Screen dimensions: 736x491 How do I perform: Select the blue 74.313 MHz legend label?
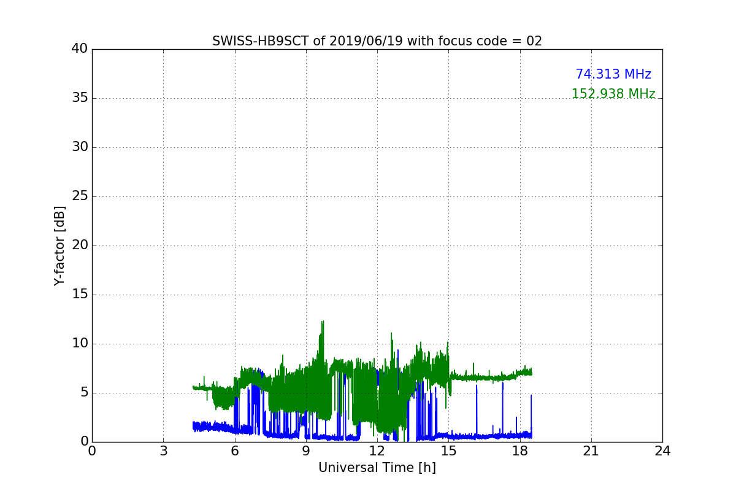(x=613, y=74)
